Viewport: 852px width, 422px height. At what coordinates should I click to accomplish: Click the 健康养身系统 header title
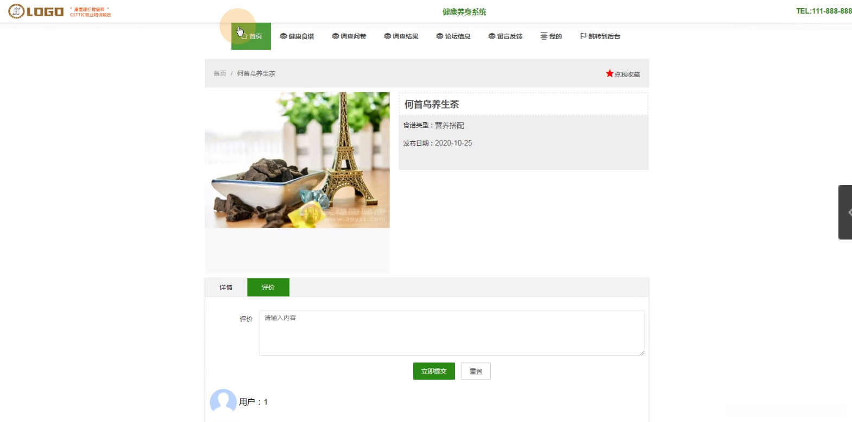click(464, 12)
